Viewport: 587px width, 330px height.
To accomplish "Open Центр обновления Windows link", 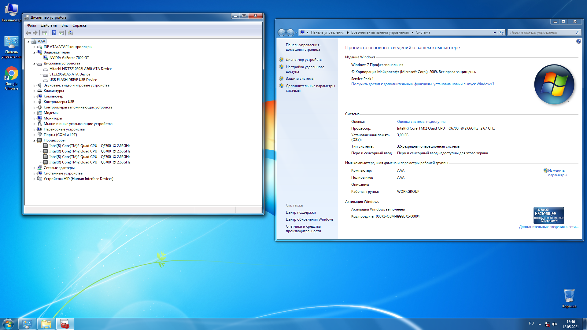I will [x=309, y=219].
